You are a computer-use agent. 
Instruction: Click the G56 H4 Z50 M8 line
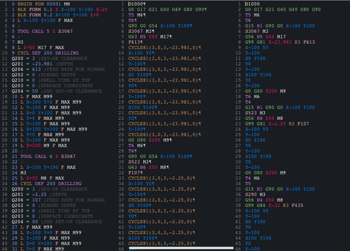pos(265,200)
